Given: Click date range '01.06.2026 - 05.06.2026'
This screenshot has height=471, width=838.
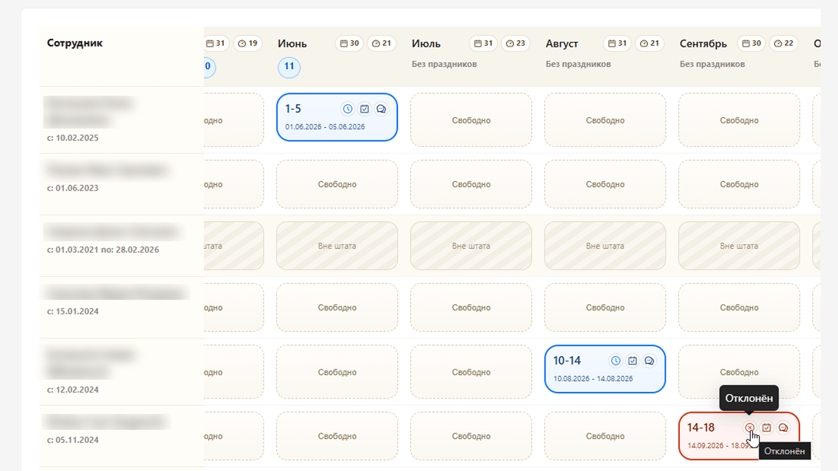Looking at the screenshot, I should [x=325, y=127].
